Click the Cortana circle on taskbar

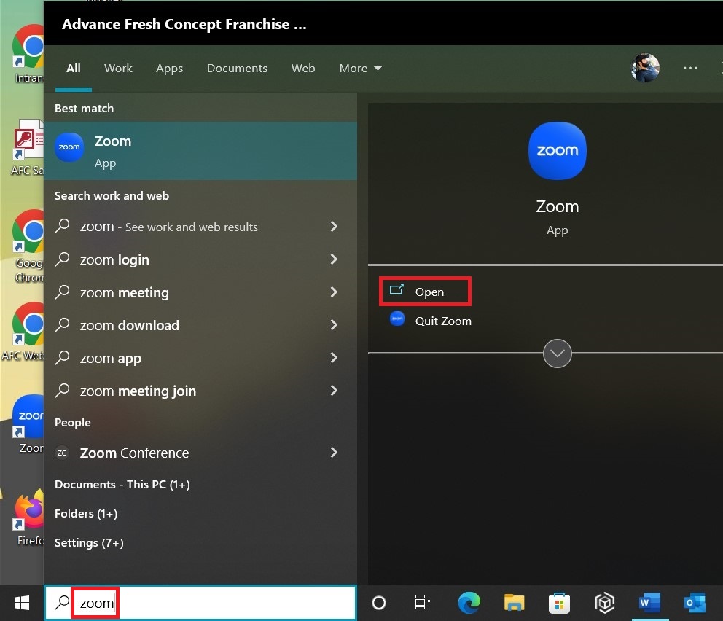pos(378,603)
